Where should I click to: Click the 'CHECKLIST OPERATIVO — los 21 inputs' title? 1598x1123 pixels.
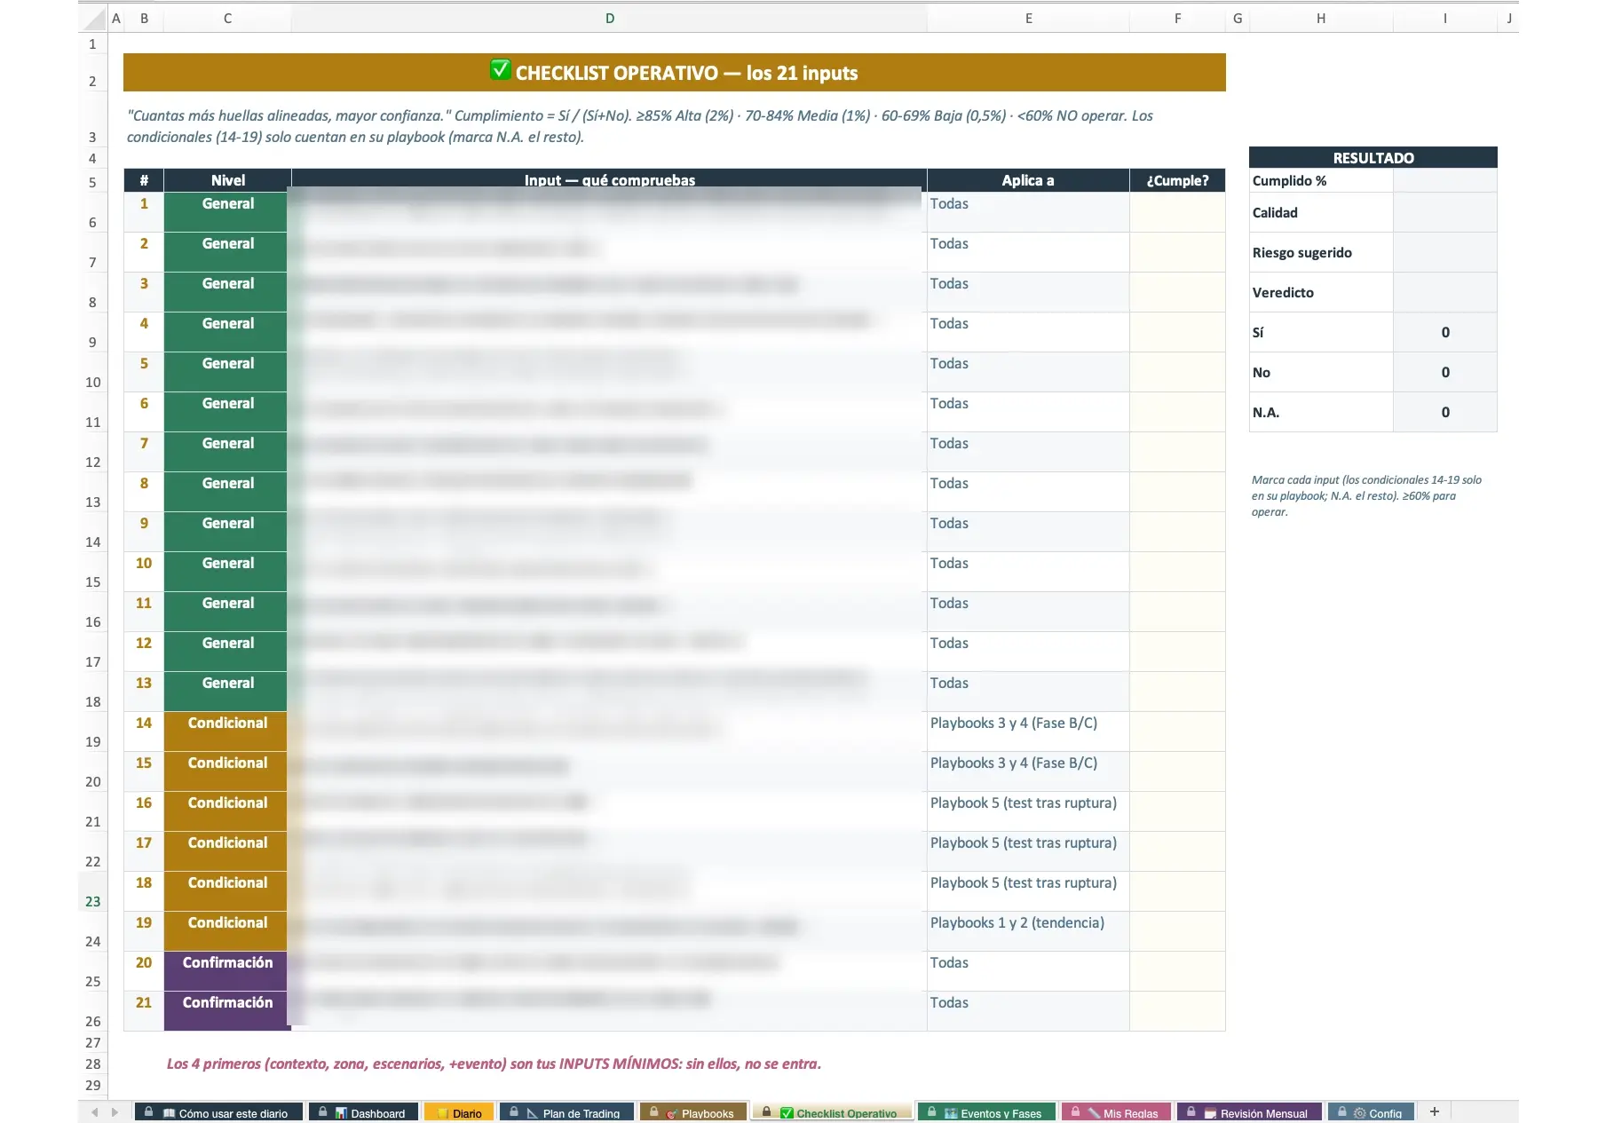pos(675,73)
